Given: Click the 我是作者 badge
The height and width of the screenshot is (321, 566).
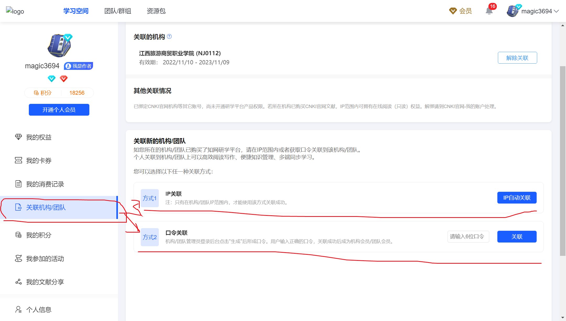Looking at the screenshot, I should point(79,66).
